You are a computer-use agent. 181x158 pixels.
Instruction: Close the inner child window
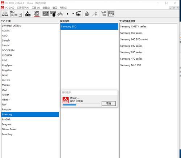[x=178, y=8]
